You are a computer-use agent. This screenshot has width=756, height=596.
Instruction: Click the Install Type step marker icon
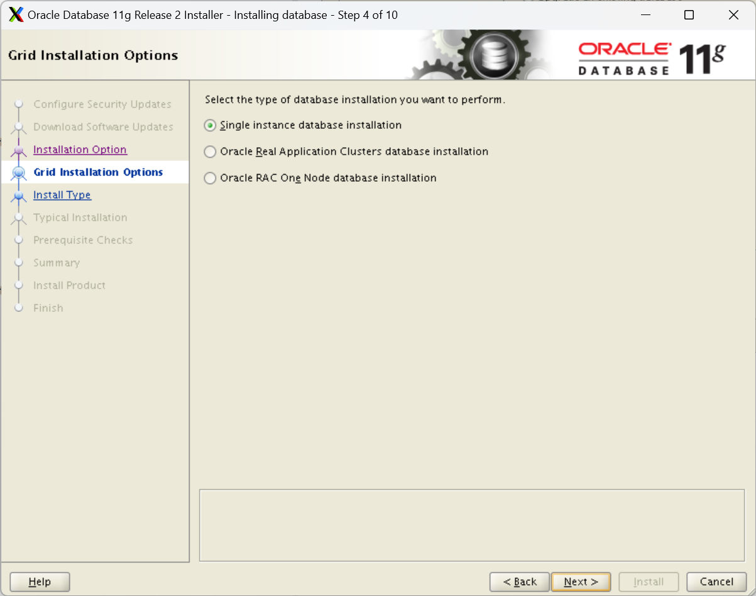click(19, 196)
